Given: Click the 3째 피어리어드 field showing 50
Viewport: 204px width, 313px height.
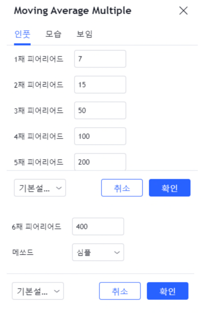Looking at the screenshot, I should (100, 110).
